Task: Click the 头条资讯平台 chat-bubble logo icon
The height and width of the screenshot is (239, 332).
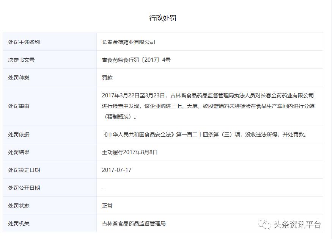Action: click(x=264, y=224)
